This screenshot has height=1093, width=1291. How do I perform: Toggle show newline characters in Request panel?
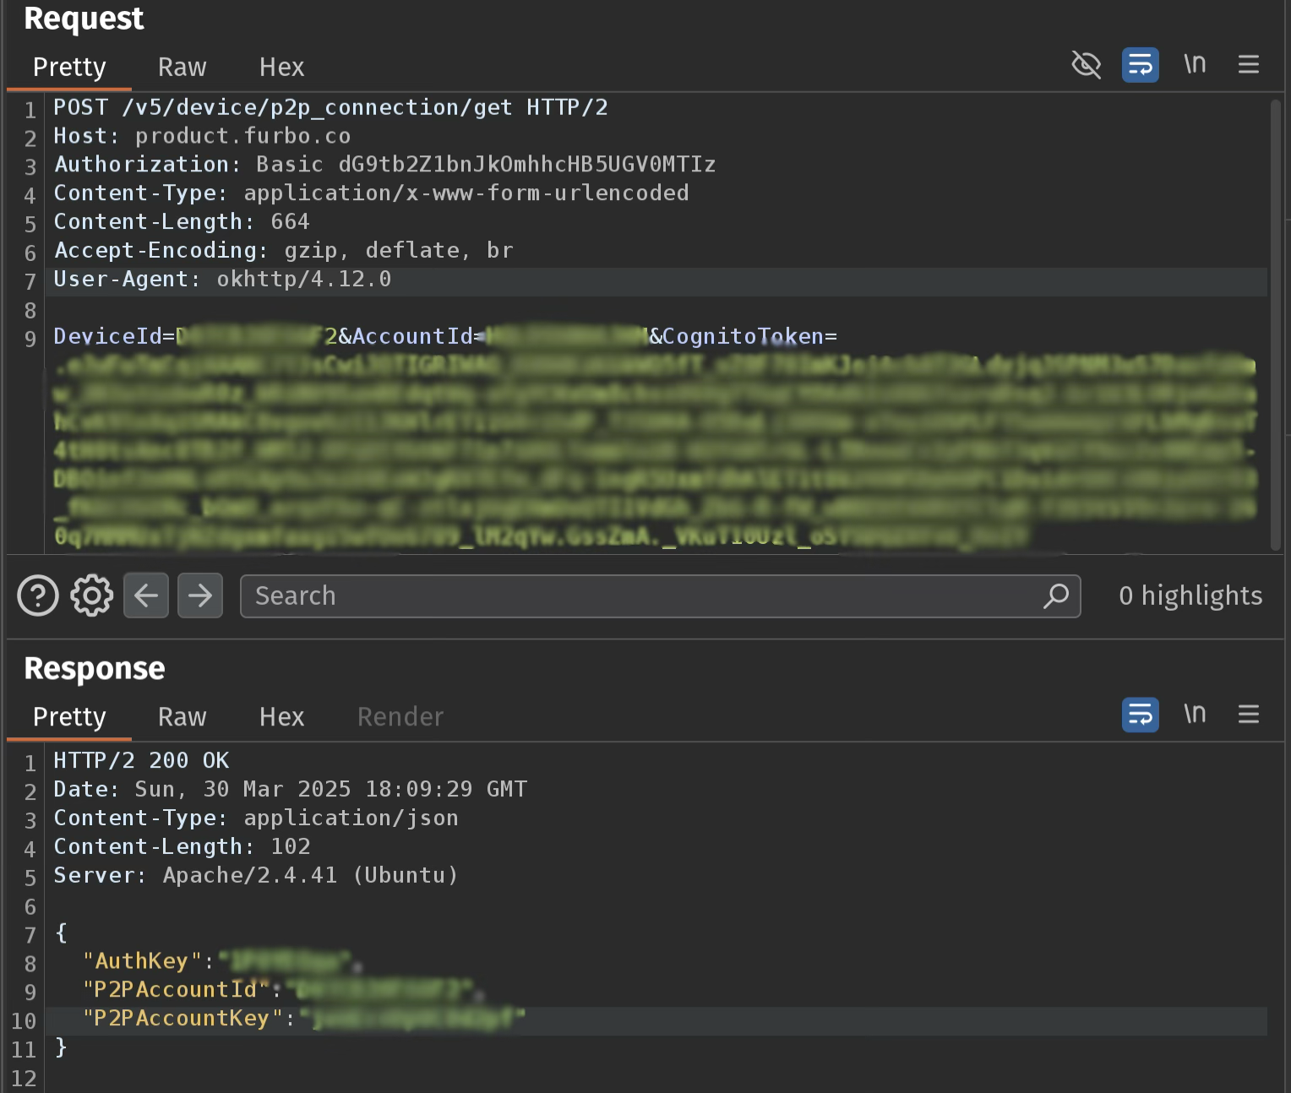[1195, 64]
